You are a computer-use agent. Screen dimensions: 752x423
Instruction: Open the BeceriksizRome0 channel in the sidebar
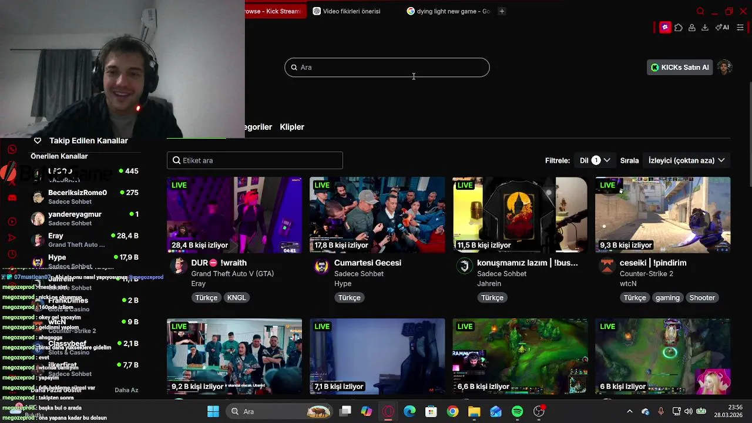(85, 197)
